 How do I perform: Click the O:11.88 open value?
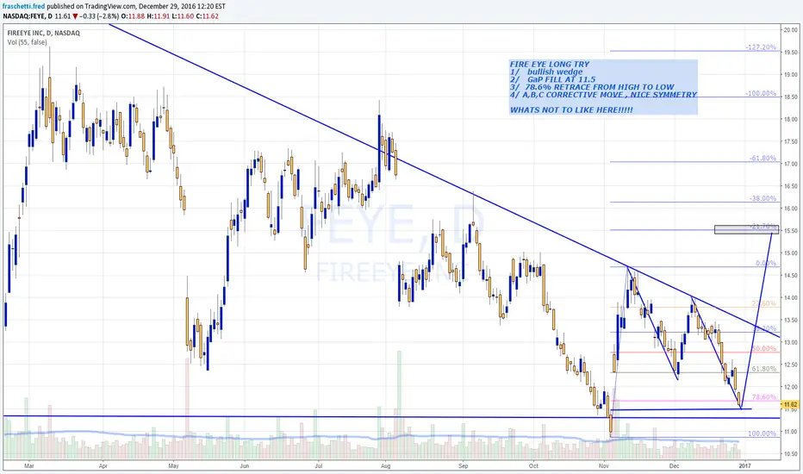click(x=133, y=16)
